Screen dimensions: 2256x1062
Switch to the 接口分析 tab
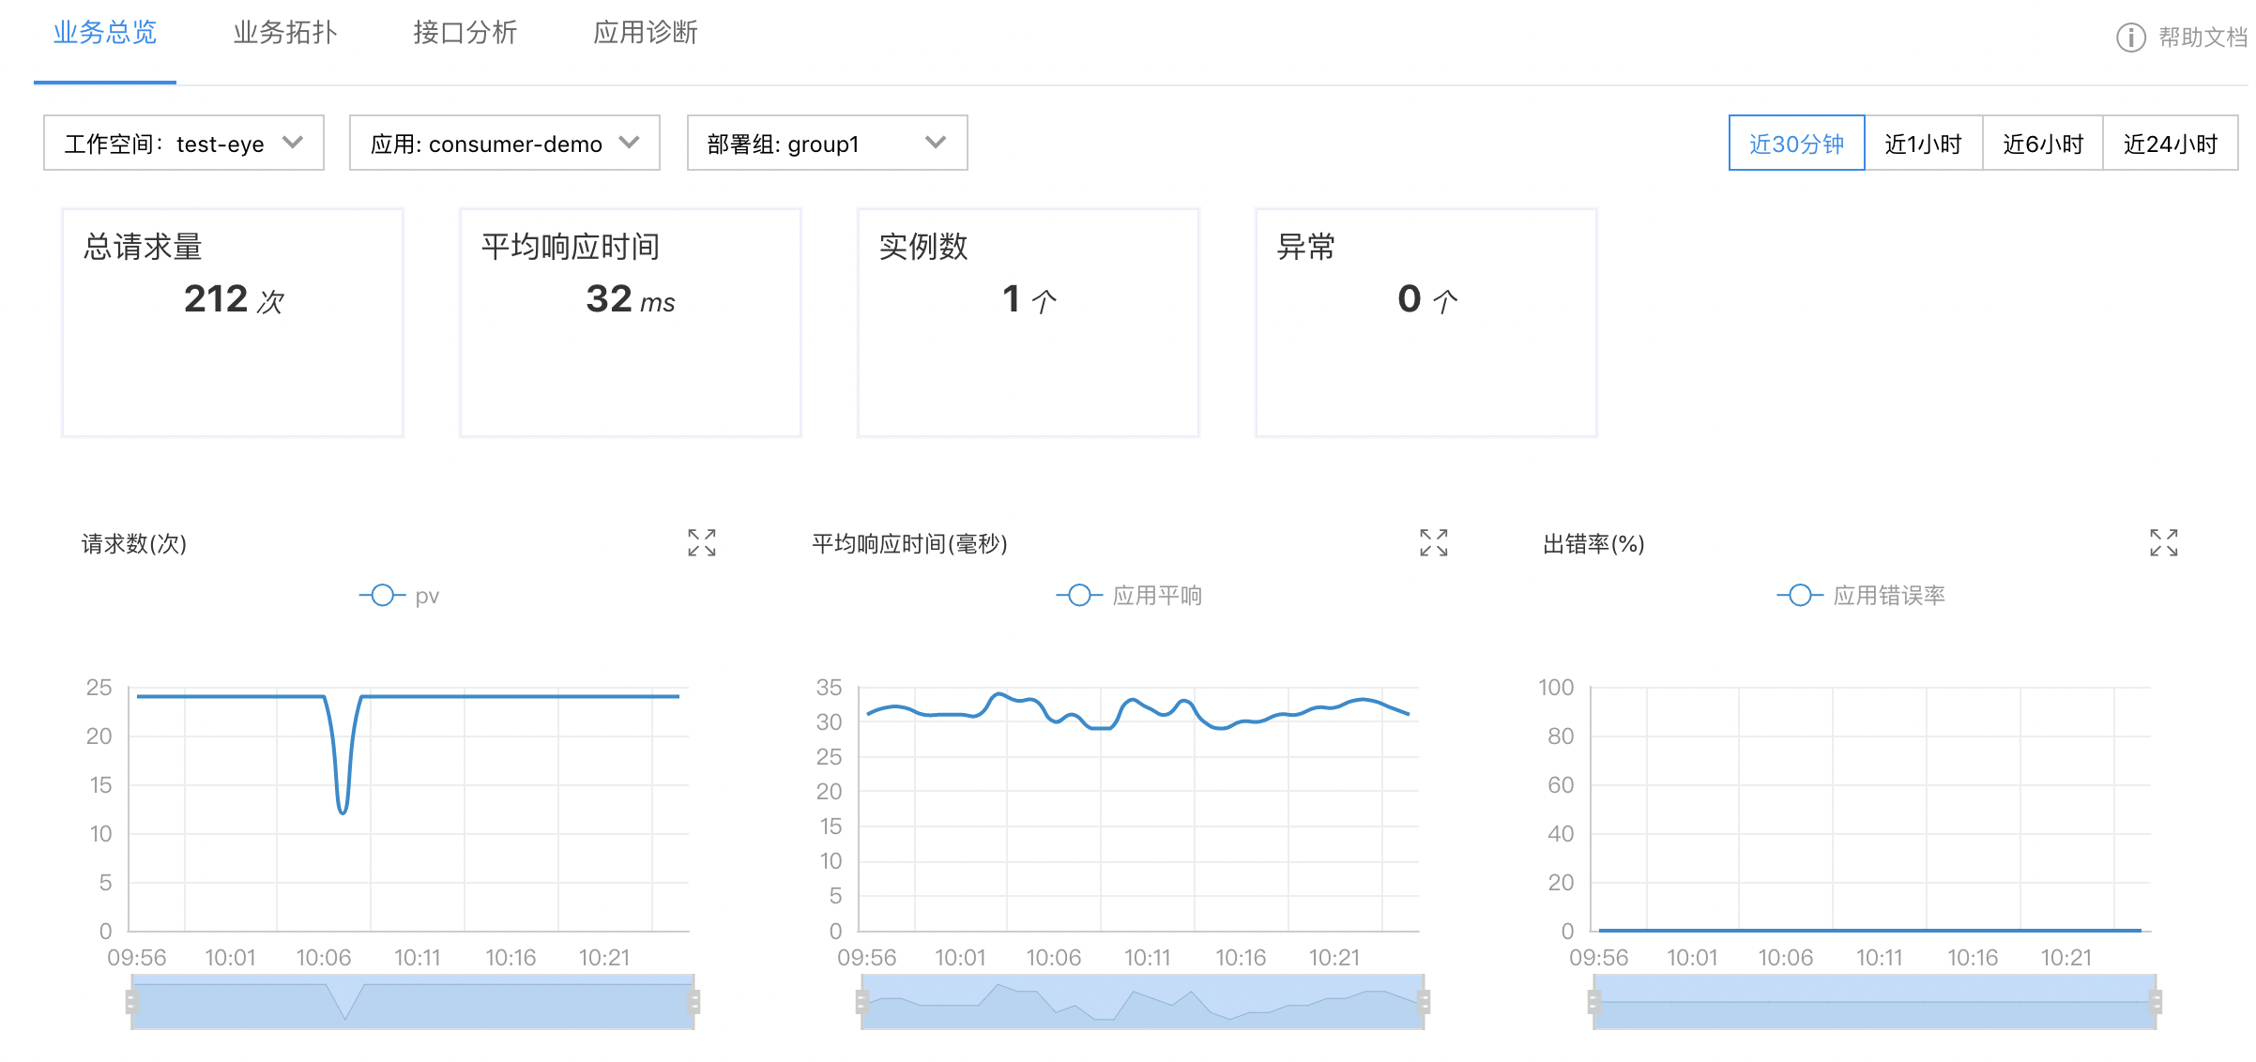pos(465,34)
